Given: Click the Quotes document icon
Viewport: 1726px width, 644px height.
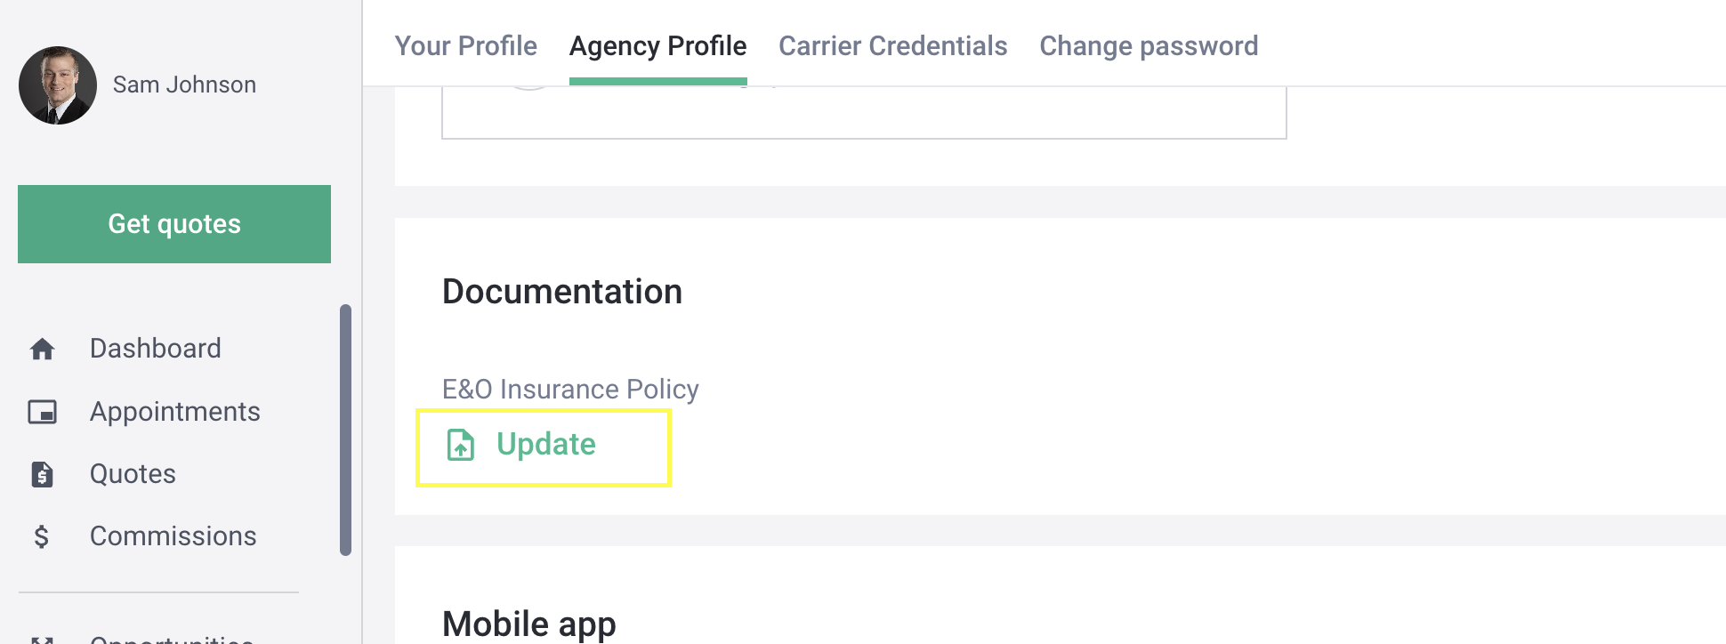Looking at the screenshot, I should [x=43, y=473].
